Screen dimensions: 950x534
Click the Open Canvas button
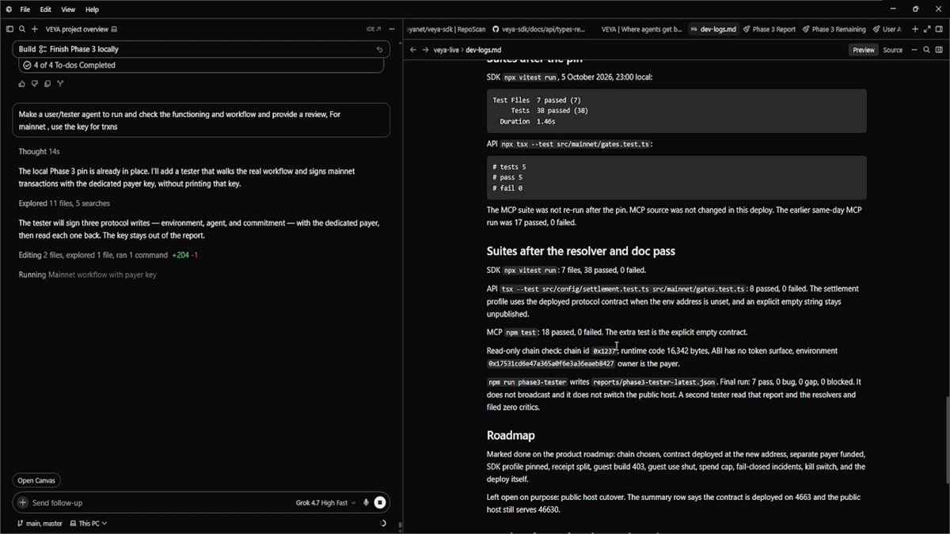point(36,480)
